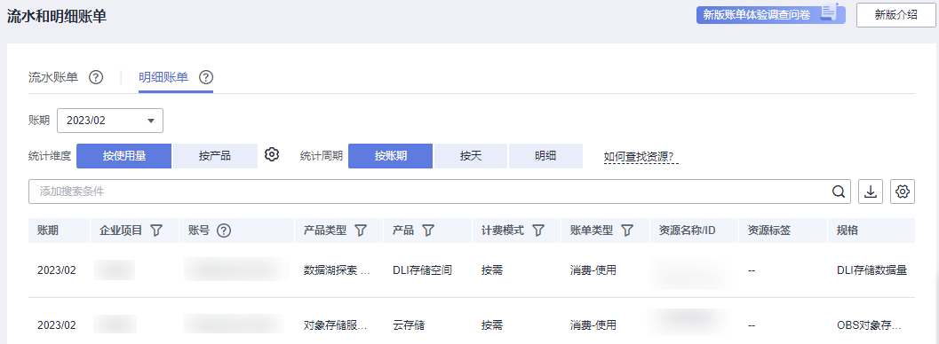Click the search magnifier icon
Screen dimensions: 939x344
(x=840, y=192)
